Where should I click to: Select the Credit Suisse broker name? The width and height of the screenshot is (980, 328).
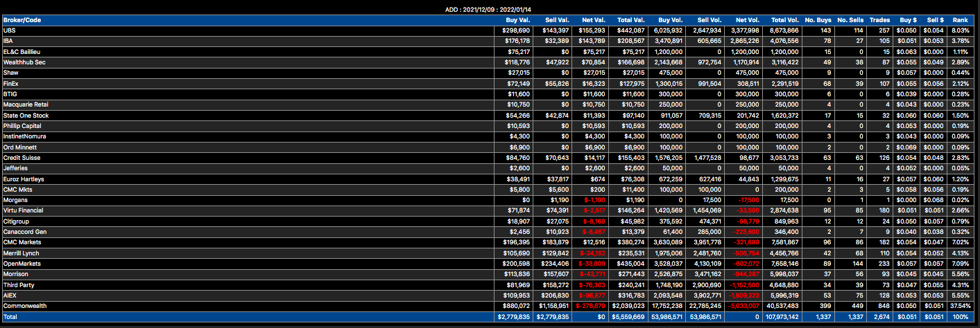(22, 157)
